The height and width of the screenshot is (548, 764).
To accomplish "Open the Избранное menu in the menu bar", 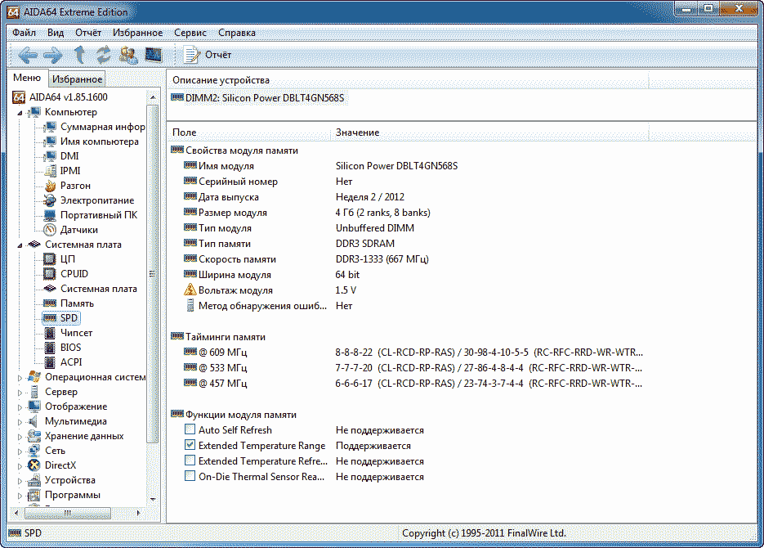I will (x=137, y=33).
